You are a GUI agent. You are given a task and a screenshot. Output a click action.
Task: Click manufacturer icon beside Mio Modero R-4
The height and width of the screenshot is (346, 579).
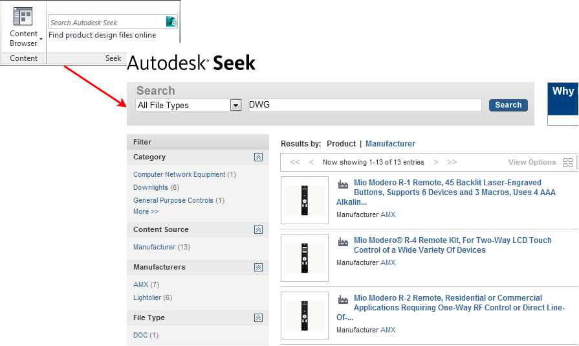pos(343,242)
